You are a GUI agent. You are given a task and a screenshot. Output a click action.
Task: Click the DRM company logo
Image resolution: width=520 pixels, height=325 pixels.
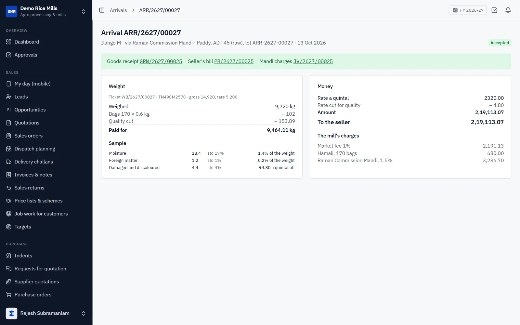click(x=11, y=11)
